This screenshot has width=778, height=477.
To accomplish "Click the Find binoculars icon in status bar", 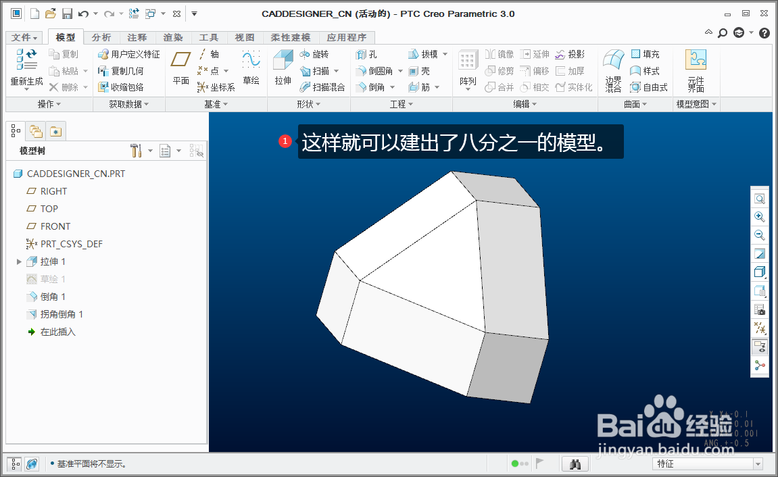I will (x=575, y=464).
